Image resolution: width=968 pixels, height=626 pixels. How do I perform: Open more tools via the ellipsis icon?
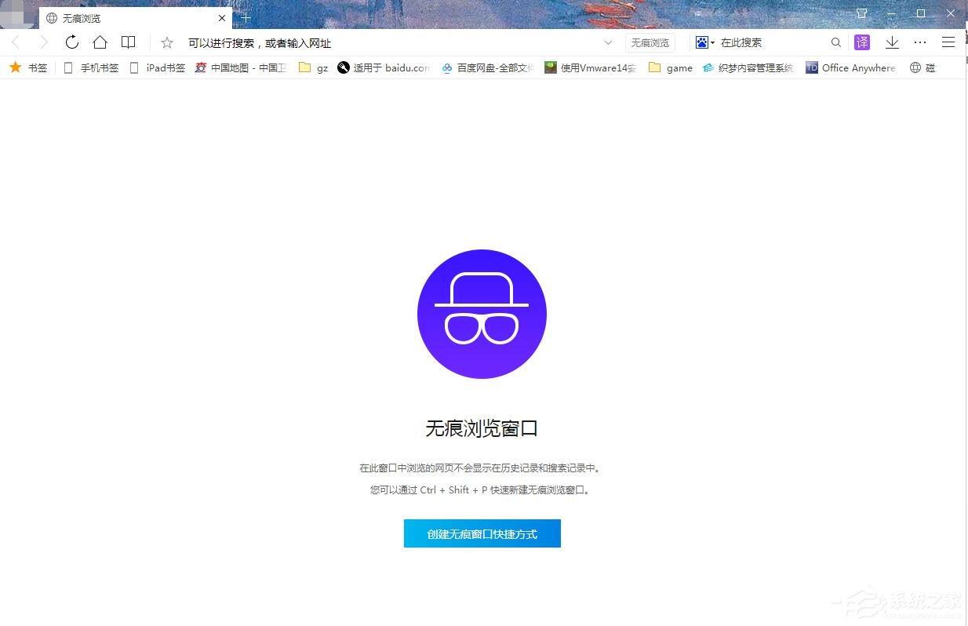pos(920,42)
